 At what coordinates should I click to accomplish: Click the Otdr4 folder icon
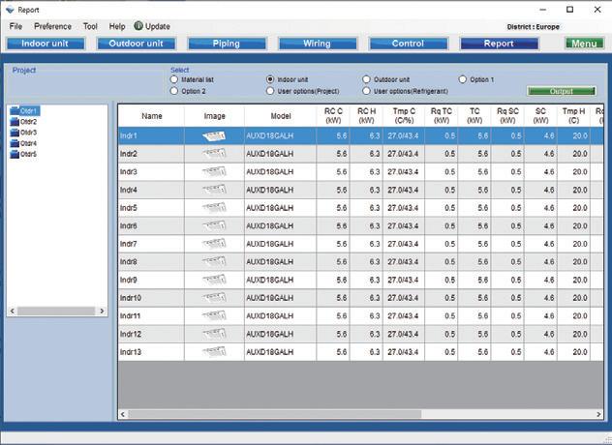pos(15,143)
